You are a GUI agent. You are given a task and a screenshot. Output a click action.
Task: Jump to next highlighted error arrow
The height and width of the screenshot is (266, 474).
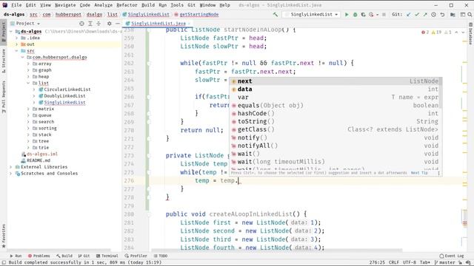click(x=463, y=32)
